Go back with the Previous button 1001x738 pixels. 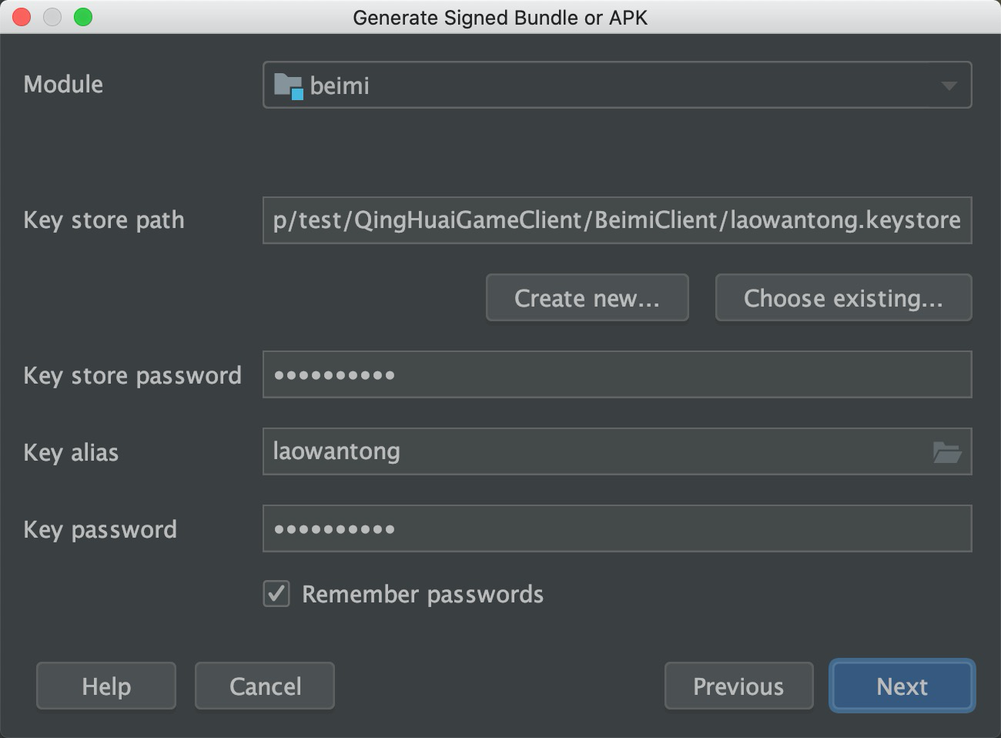click(x=738, y=686)
